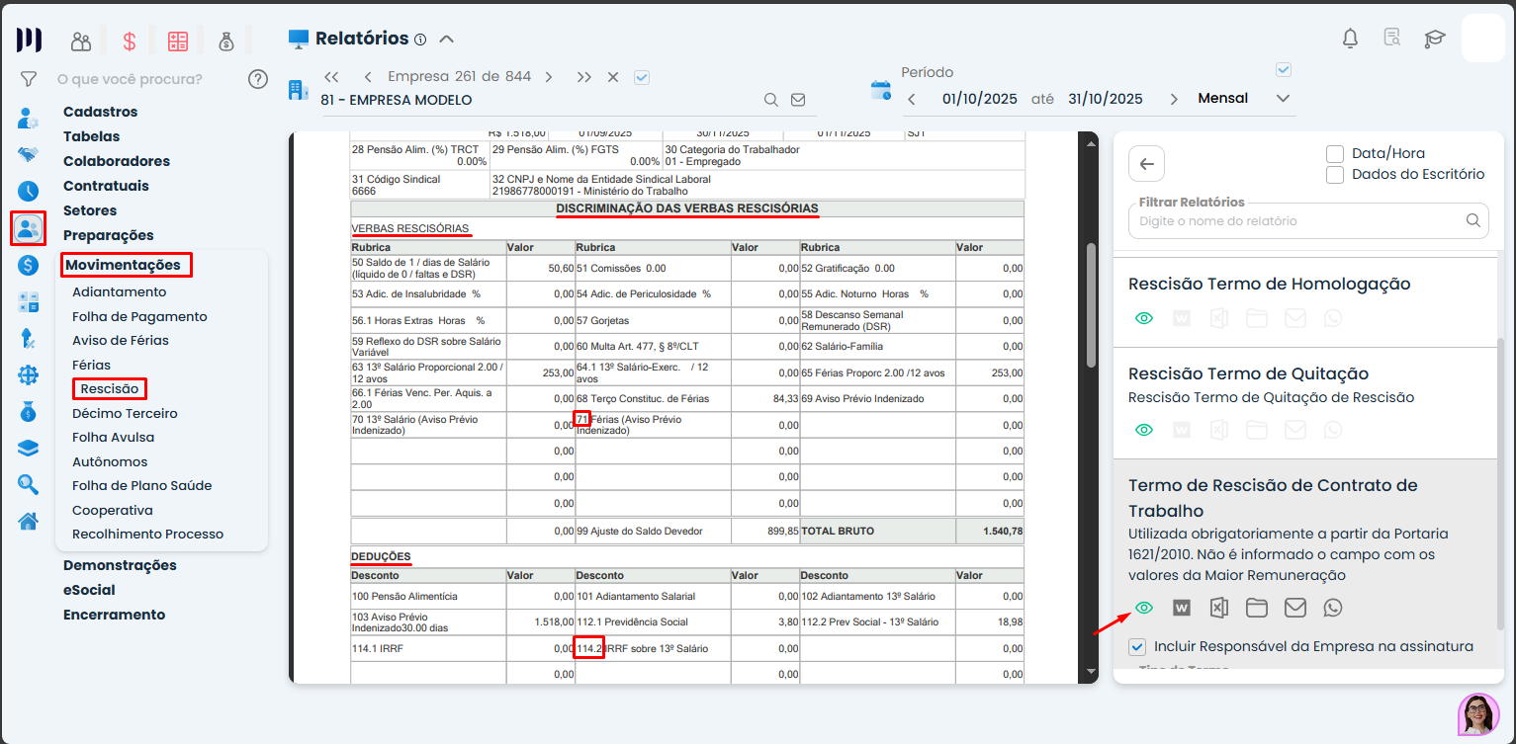Click the Filtrar Relatórios search field
This screenshot has height=744, width=1516.
(x=1297, y=221)
